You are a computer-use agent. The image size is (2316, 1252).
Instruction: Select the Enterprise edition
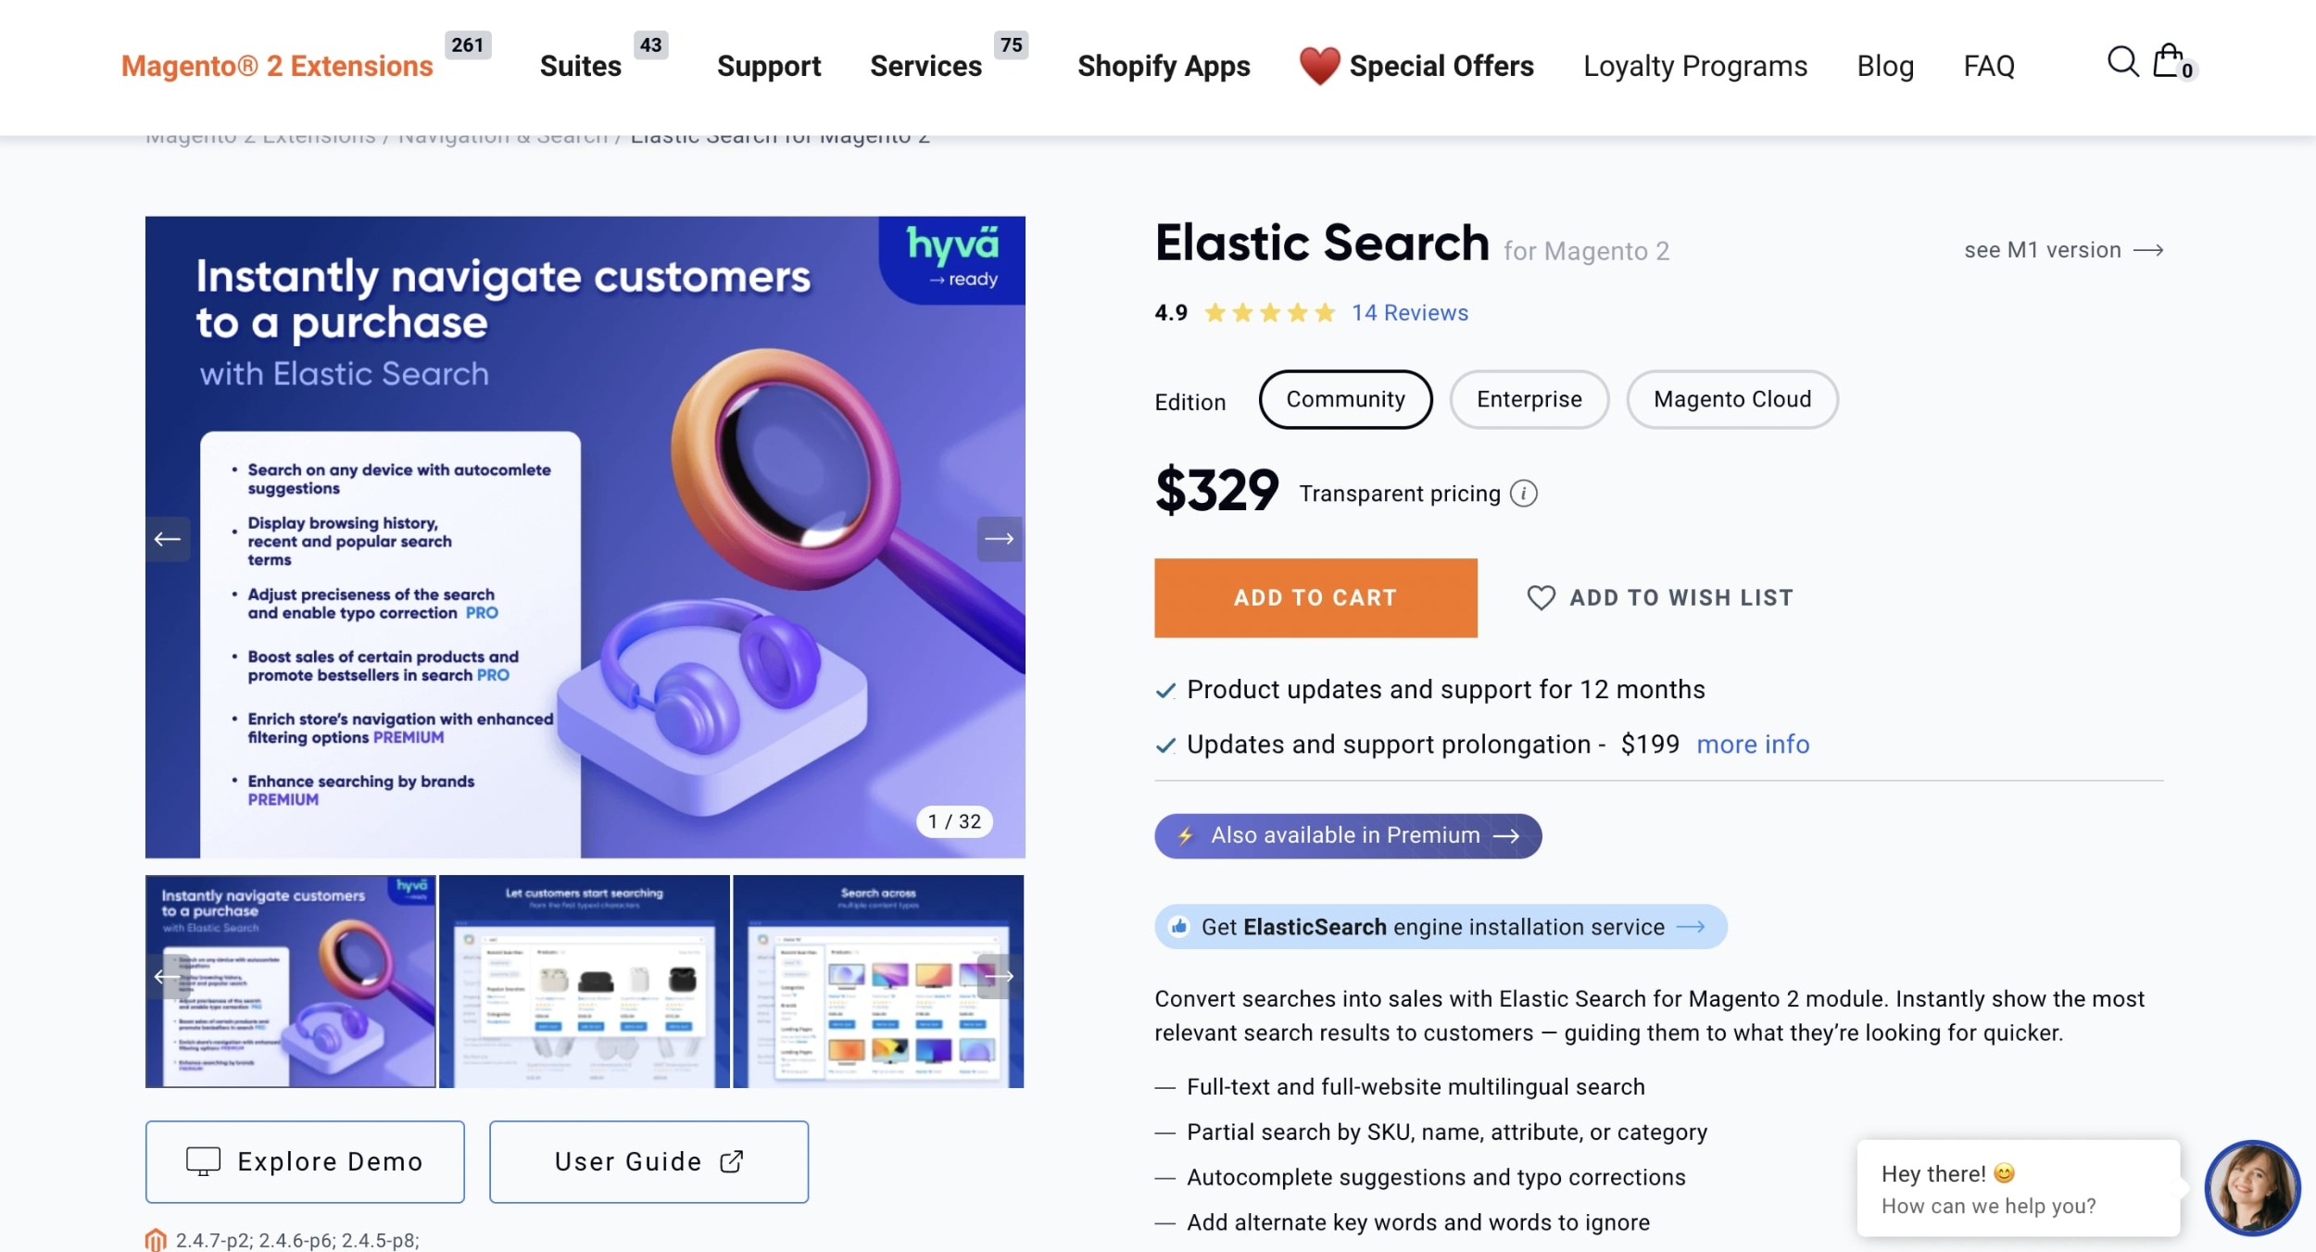pyautogui.click(x=1529, y=398)
